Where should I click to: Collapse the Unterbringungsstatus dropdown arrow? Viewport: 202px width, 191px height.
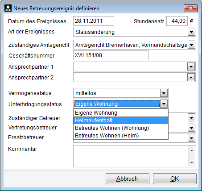(164, 104)
